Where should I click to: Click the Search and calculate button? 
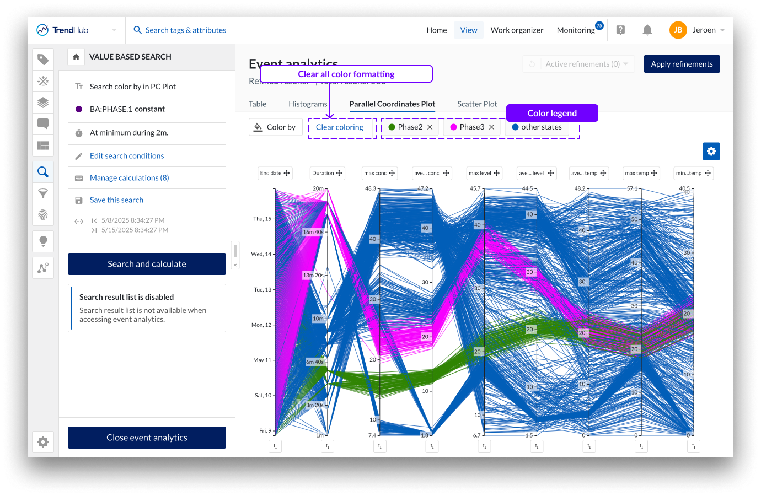[147, 264]
